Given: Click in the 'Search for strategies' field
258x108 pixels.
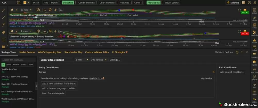Looking at the screenshot, I should tap(18, 60).
